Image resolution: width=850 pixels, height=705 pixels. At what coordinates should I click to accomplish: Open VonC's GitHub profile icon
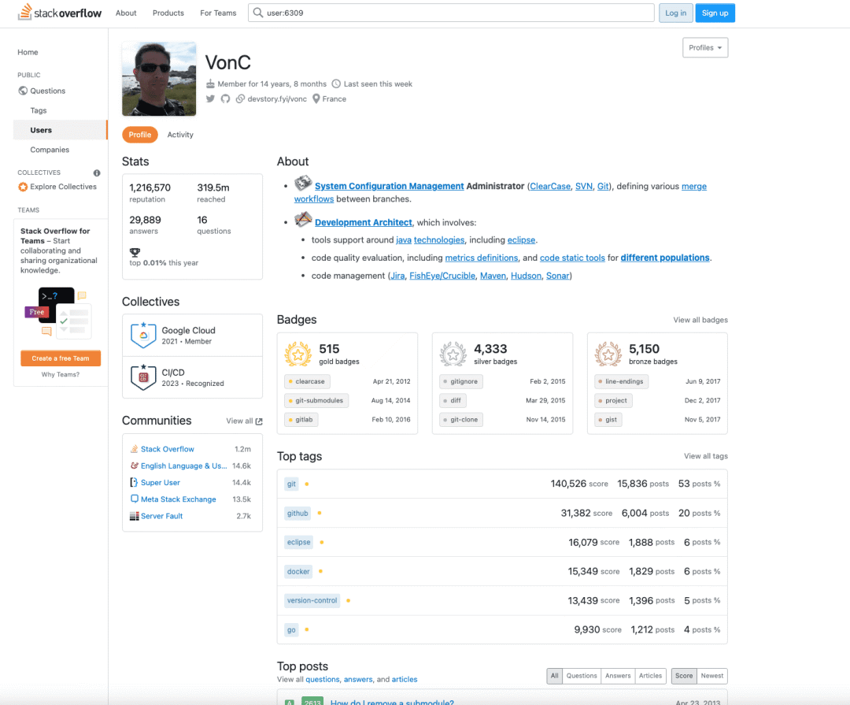226,98
